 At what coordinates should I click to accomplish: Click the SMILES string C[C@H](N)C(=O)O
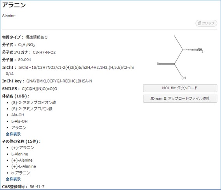(x=40, y=89)
